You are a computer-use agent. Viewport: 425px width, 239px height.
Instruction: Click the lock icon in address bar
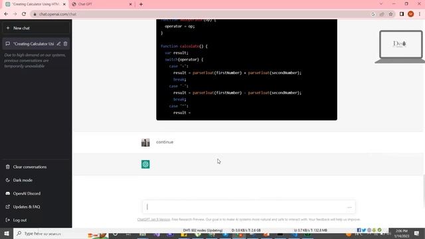point(35,14)
